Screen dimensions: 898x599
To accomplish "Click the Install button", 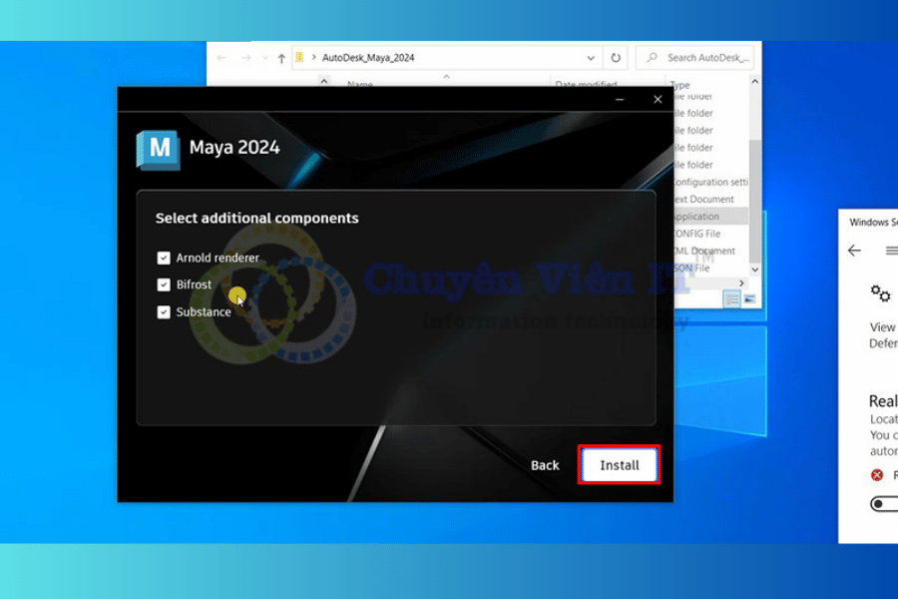I will pyautogui.click(x=619, y=465).
